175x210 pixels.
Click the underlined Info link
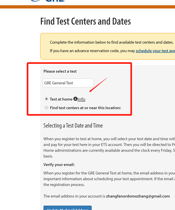(81, 99)
